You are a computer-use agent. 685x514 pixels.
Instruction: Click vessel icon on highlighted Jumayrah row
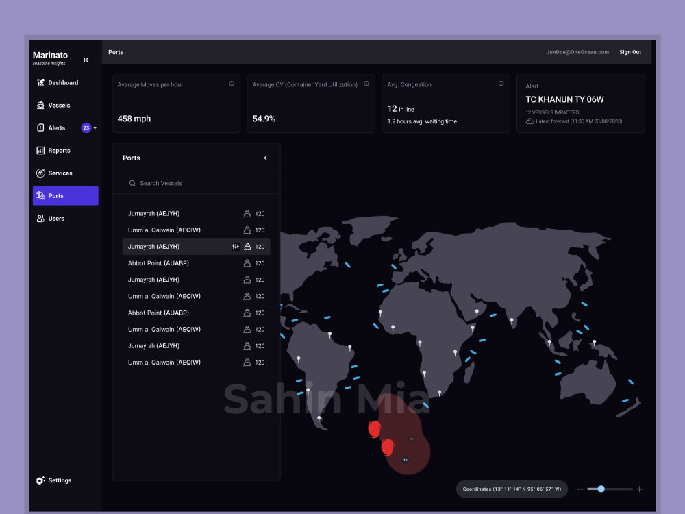[x=247, y=247]
